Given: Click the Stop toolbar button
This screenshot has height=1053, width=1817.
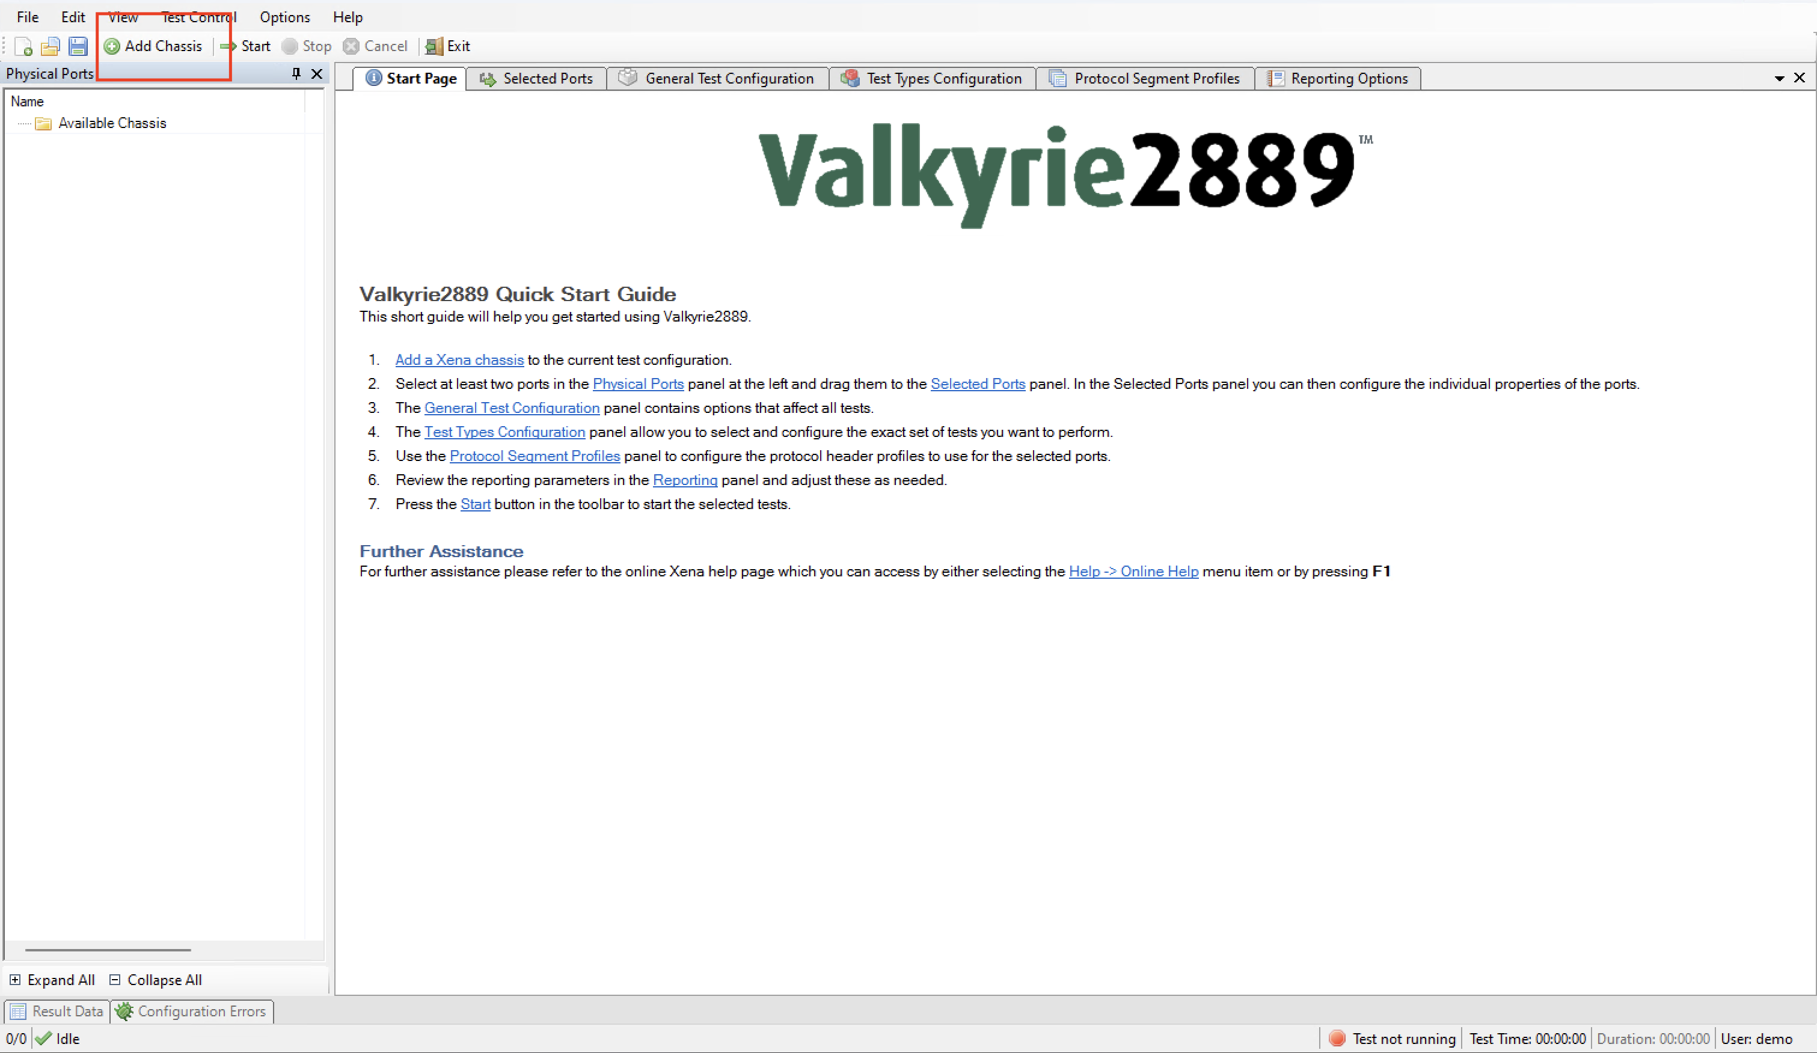Looking at the screenshot, I should [x=307, y=46].
